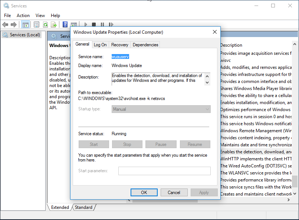Viewport: 299px width, 220px height.
Task: Select the row 'The Wired AutoConfig (DOT3SVC)'
Action: [x=256, y=166]
